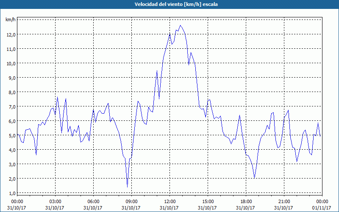This screenshot has width=339, height=212.
Task: Click the '3,0' y-axis value
Action: pyautogui.click(x=12, y=165)
